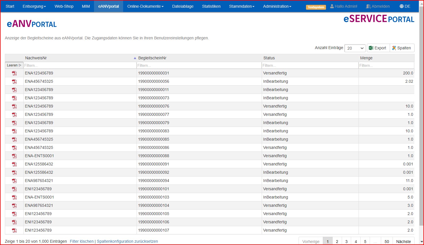The width and height of the screenshot is (424, 245).
Task: Open PDF for Begleitschein 19900000000103
Action: (14, 197)
